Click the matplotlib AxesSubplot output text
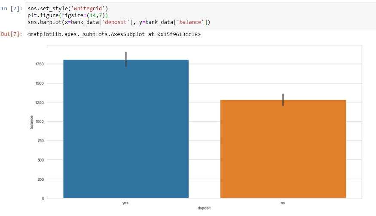 pos(114,34)
